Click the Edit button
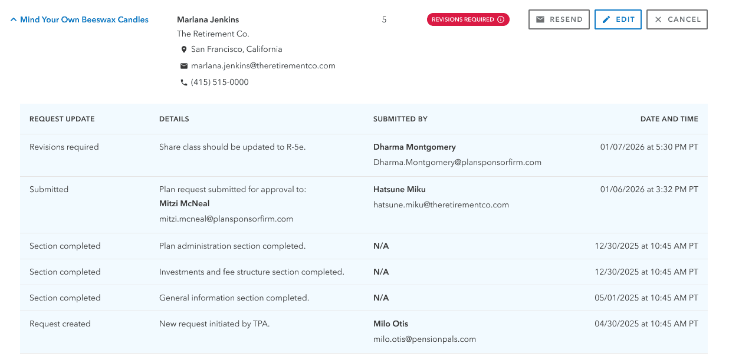The width and height of the screenshot is (729, 363). click(618, 19)
